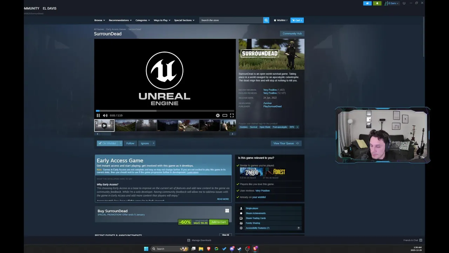The height and width of the screenshot is (253, 449).
Task: Click the Windows taskbar Search box
Action: pos(170,249)
